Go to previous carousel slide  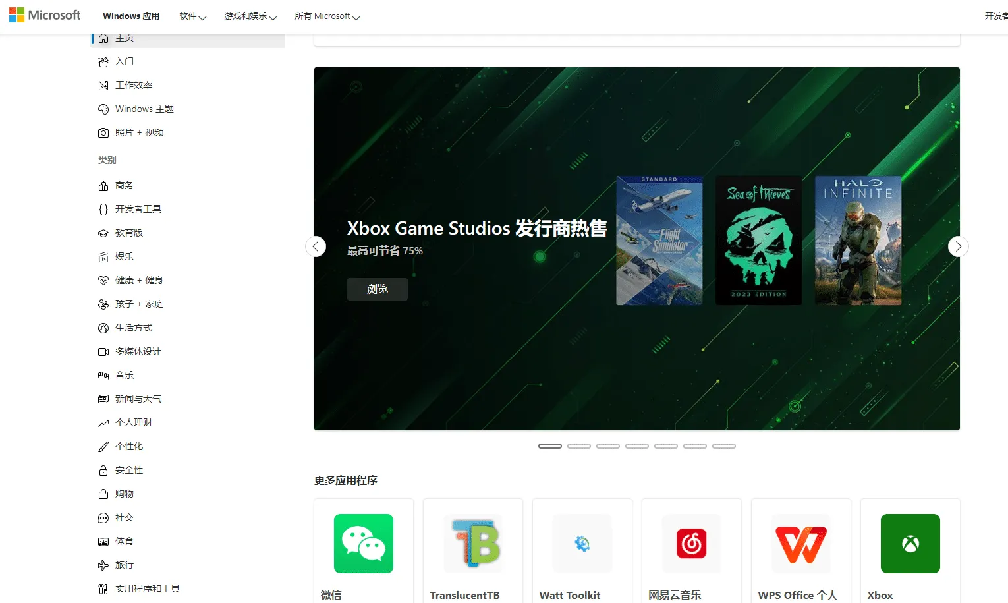316,246
